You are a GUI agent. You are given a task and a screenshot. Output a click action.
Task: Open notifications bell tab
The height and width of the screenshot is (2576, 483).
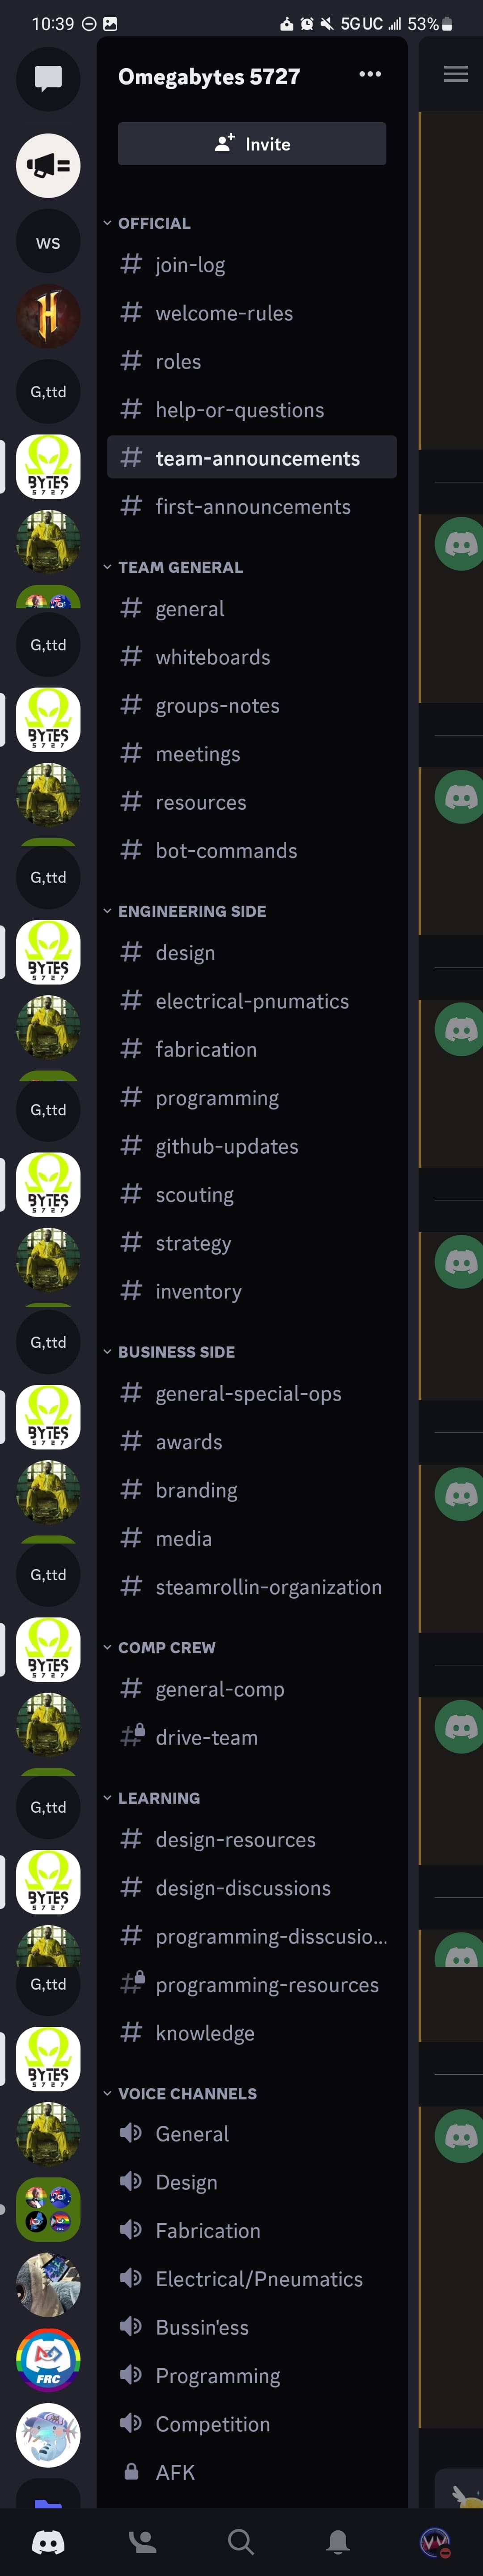[x=338, y=2541]
